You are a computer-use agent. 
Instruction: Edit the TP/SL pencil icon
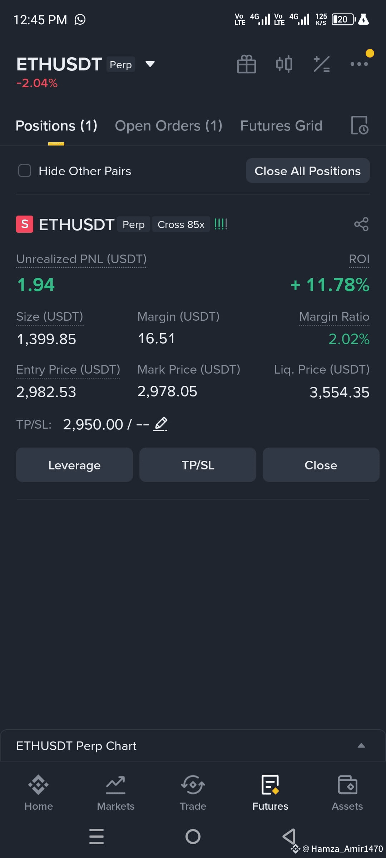pos(160,424)
